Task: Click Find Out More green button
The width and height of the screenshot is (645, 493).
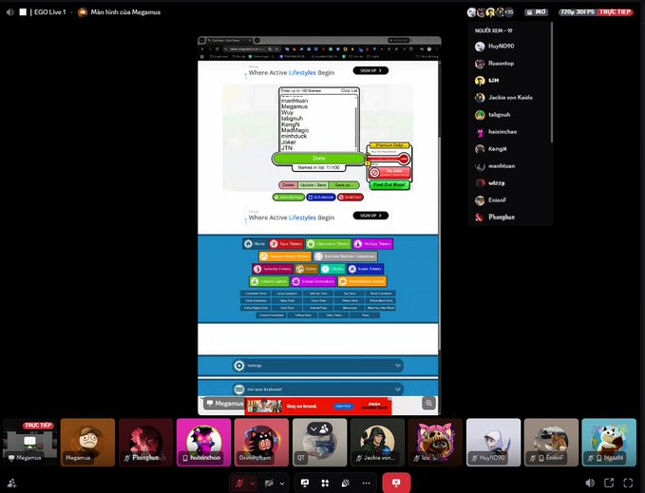Action: 389,185
